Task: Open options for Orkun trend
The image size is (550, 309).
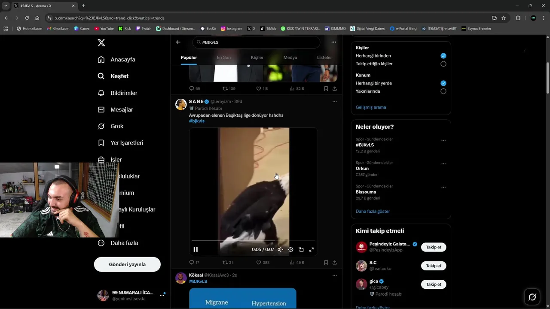Action: [443, 164]
